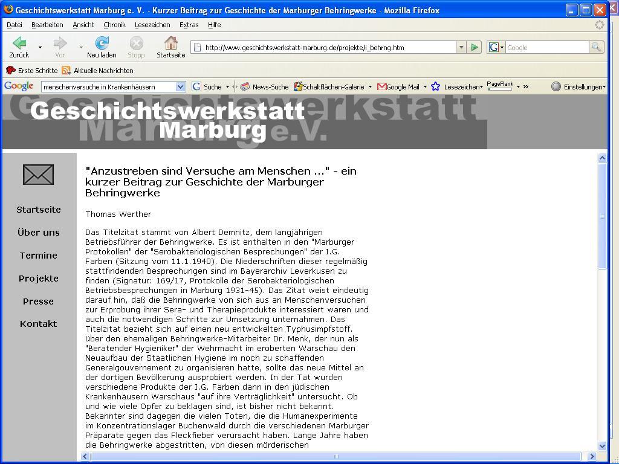619x464 pixels.
Task: Click the author name Thomas Werther
Action: [x=118, y=214]
